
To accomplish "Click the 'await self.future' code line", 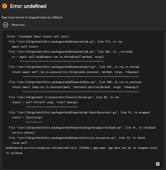I will tap(25, 47).
